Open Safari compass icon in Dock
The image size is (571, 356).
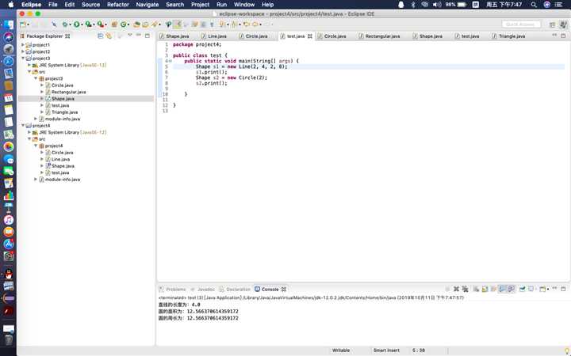(9, 61)
